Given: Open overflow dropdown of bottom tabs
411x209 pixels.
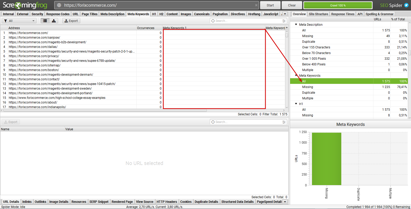Looking at the screenshot, I should tap(285, 202).
